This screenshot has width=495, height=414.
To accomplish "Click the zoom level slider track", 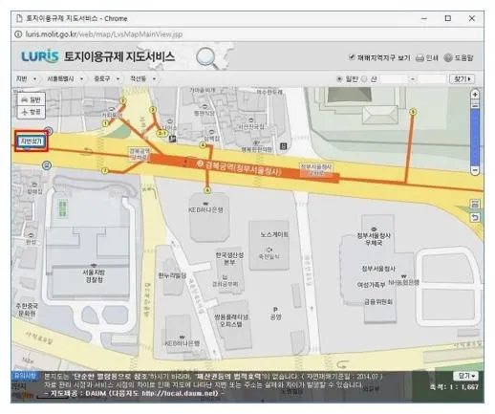I will (x=475, y=137).
